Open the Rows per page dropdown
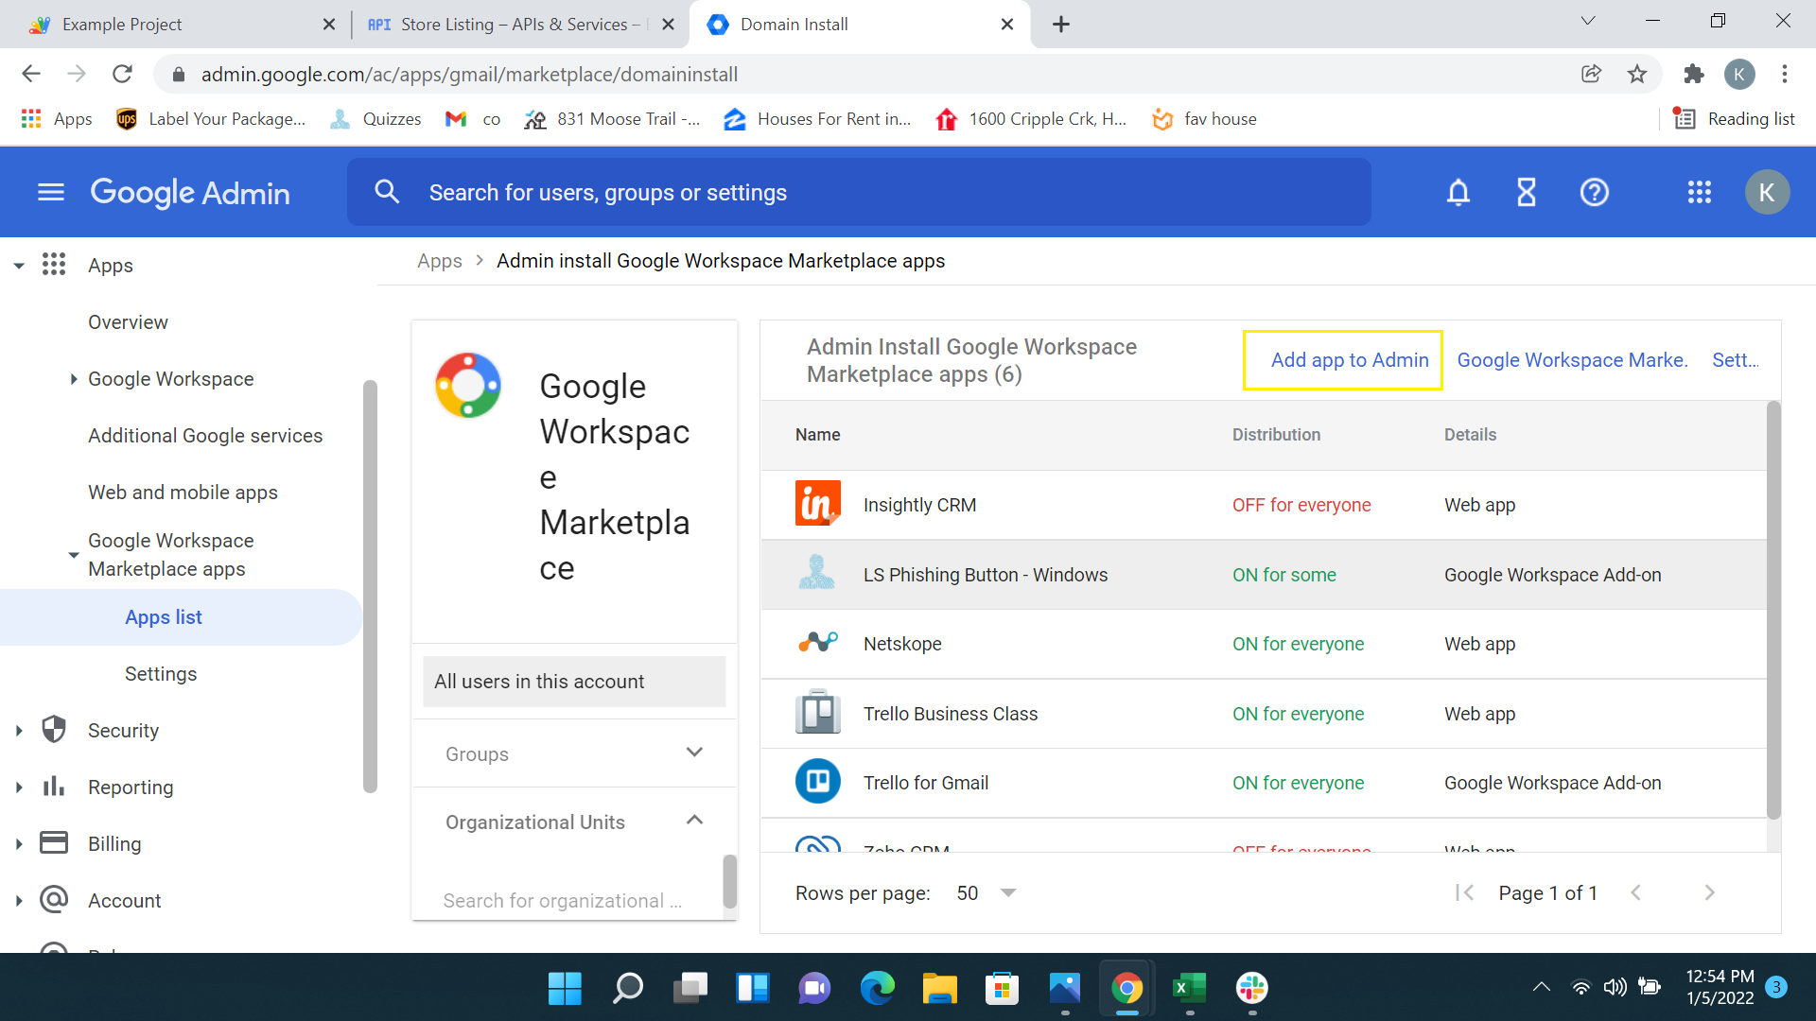This screenshot has width=1816, height=1021. [x=986, y=892]
